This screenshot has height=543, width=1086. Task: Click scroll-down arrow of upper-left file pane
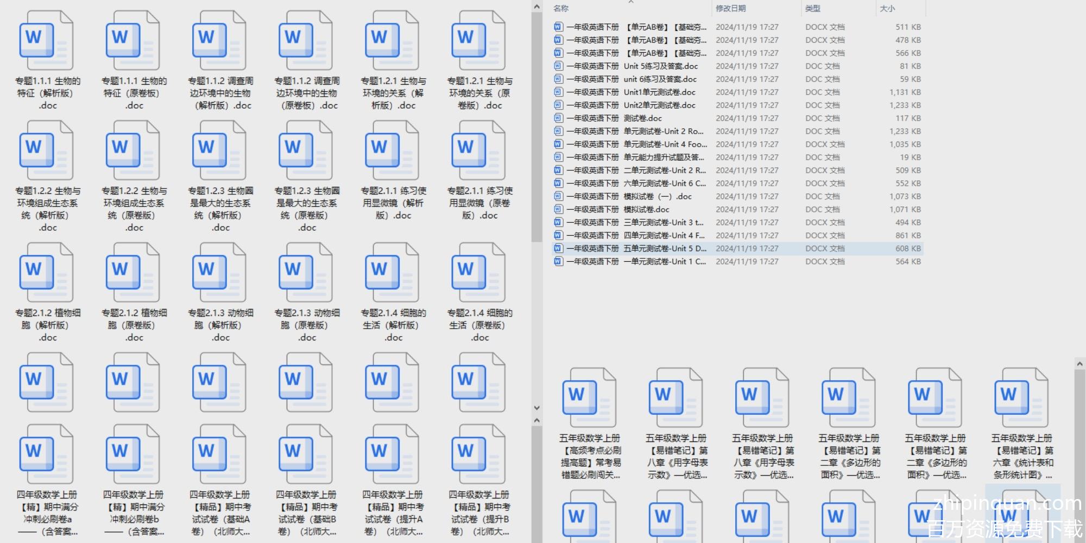536,408
